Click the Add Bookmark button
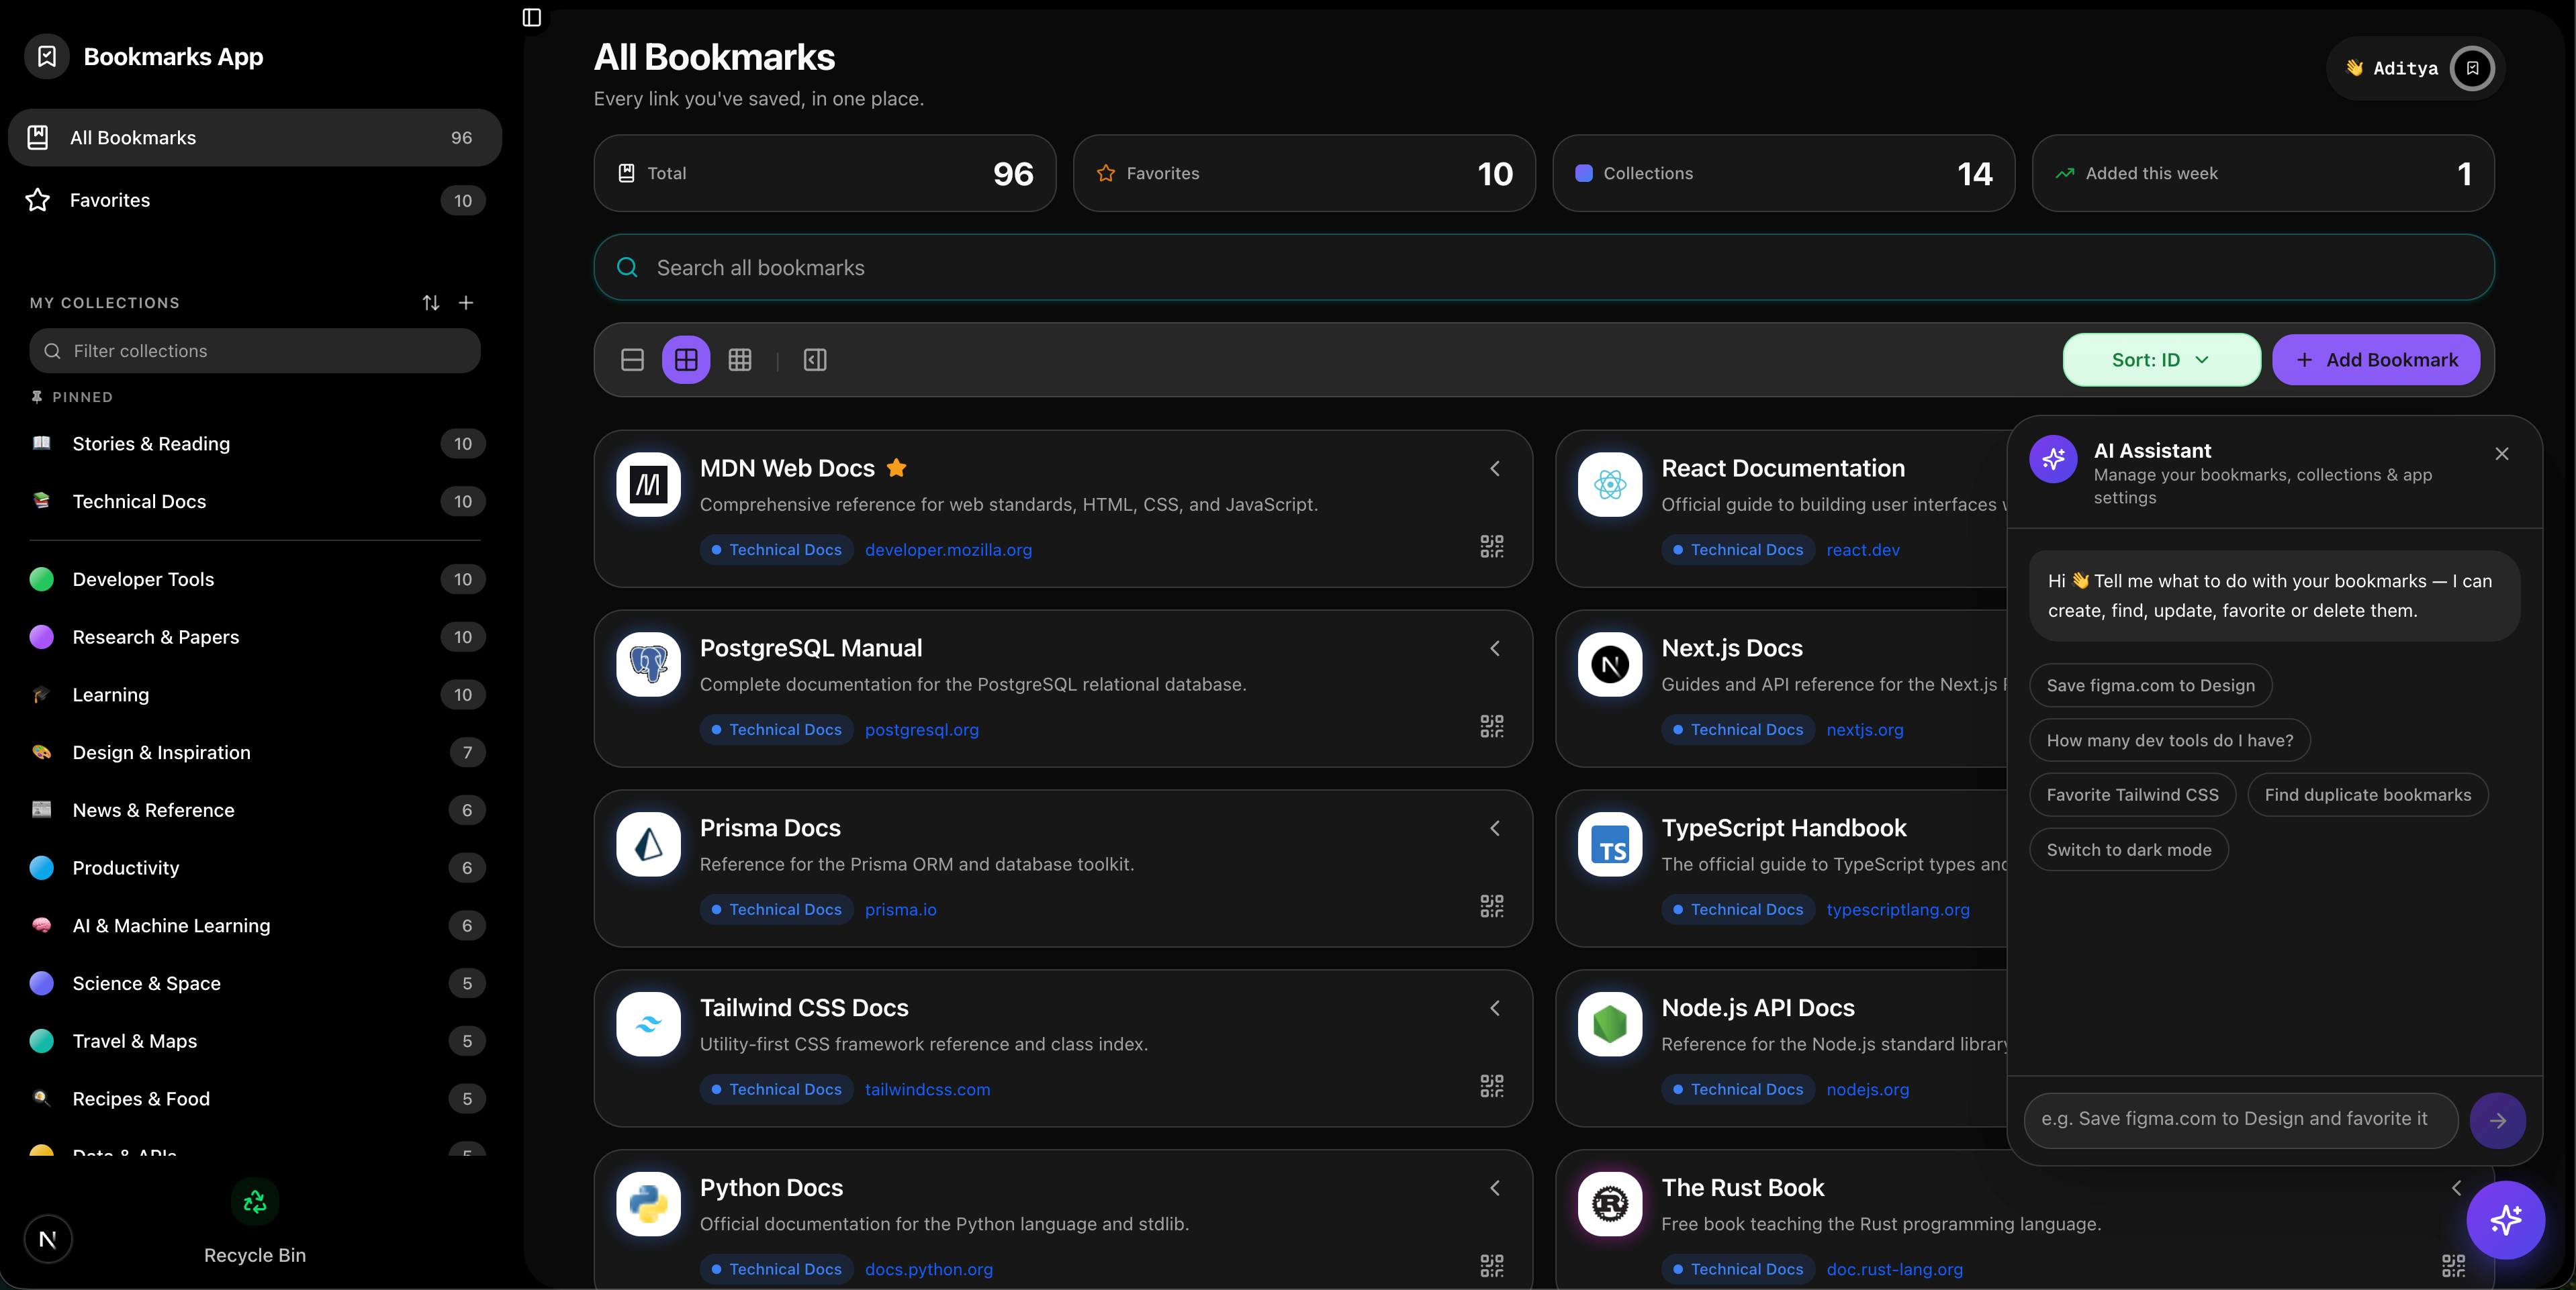 pos(2376,360)
